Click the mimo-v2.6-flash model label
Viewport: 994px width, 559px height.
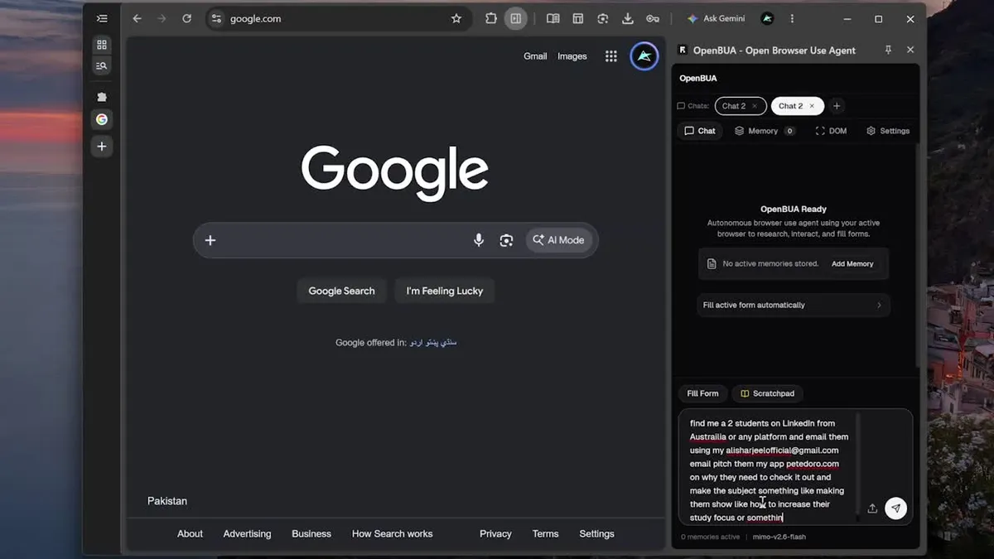pos(779,537)
